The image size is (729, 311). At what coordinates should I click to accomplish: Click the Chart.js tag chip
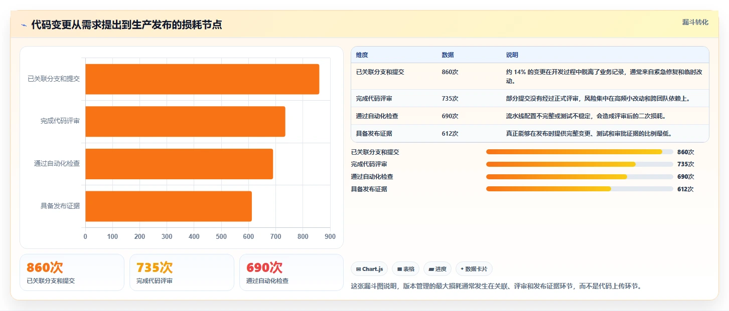click(x=369, y=269)
